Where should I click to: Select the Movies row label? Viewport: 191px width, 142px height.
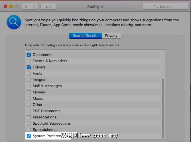point(39,92)
